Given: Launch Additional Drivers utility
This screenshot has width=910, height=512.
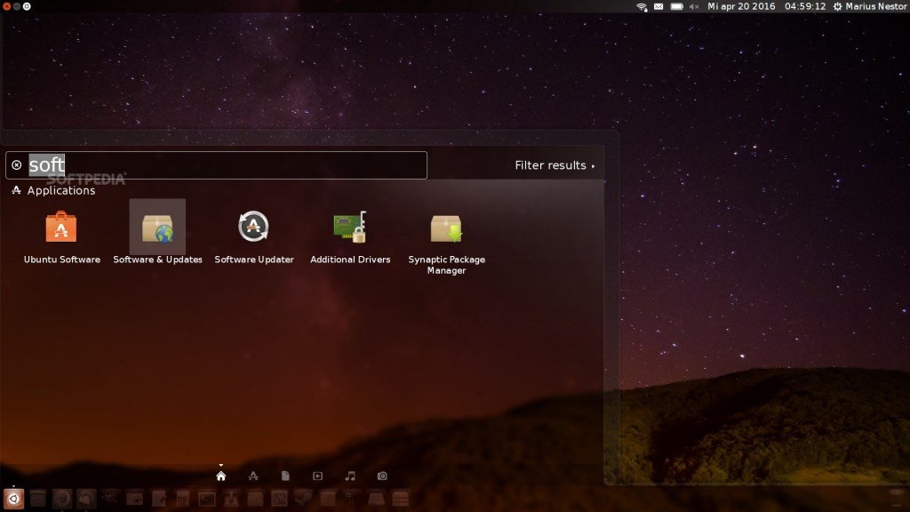Looking at the screenshot, I should tap(350, 228).
